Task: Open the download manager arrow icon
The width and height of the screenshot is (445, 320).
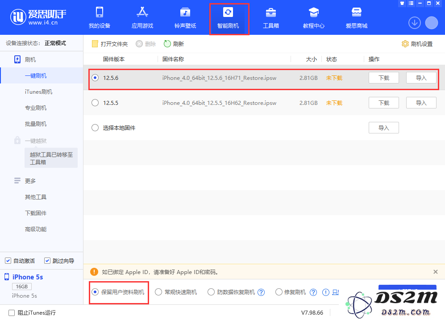Action: (415, 23)
